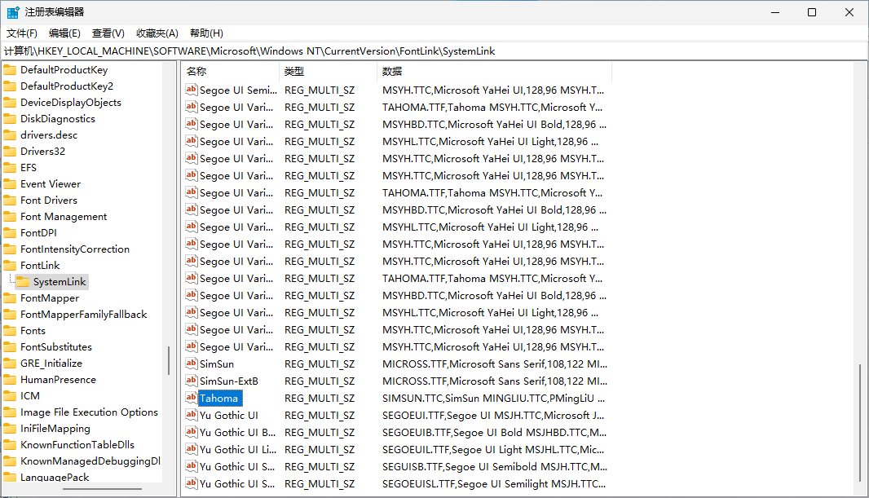
Task: Click ab icon of row with SEGUISB.TTF data
Action: pyautogui.click(x=192, y=466)
